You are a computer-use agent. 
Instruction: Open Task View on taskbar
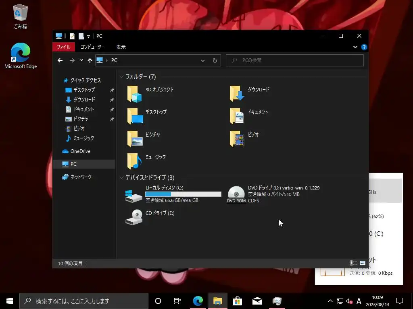pyautogui.click(x=177, y=301)
